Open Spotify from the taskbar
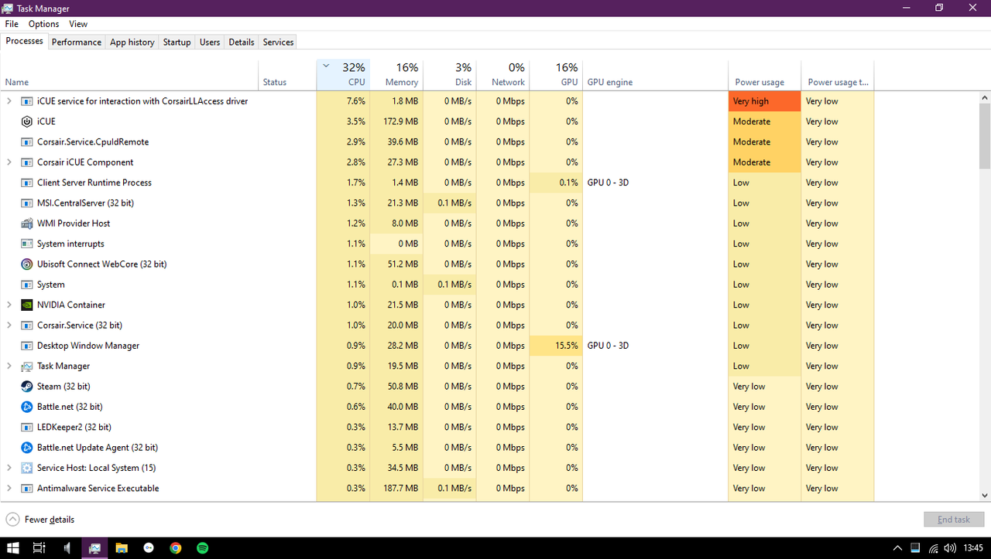991x559 pixels. point(203,548)
